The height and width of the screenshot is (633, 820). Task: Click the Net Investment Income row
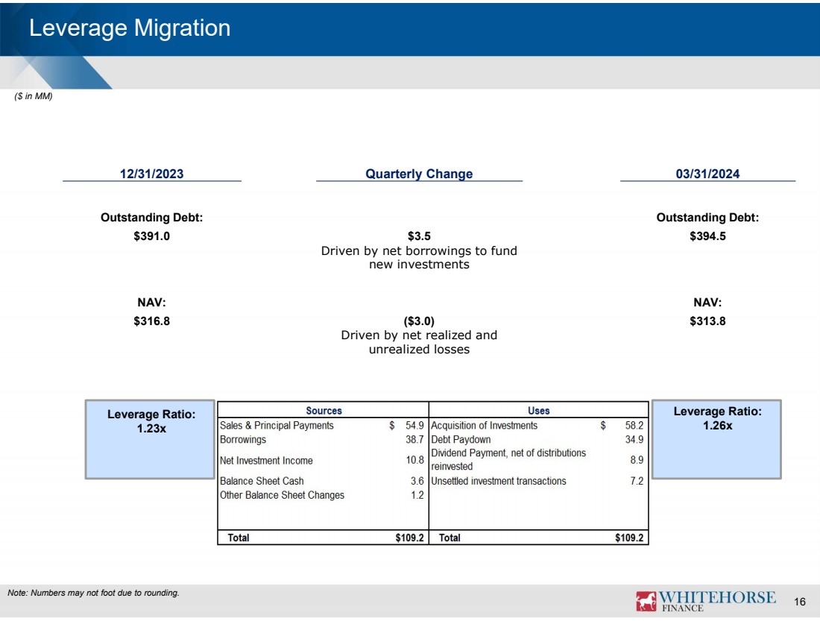coord(266,461)
